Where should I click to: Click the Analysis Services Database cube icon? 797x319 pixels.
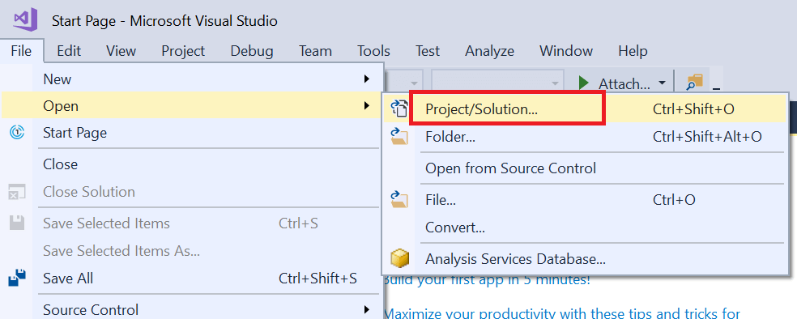click(399, 259)
